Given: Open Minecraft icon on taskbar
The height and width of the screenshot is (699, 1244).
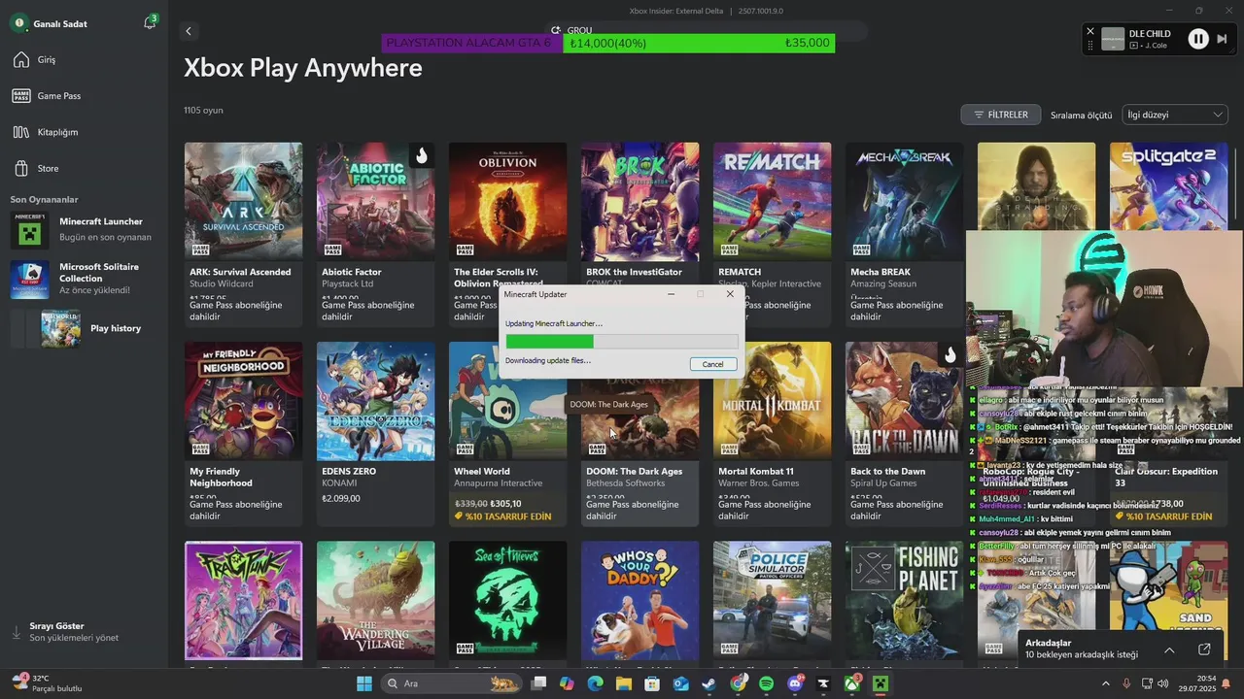Looking at the screenshot, I should pos(881,683).
